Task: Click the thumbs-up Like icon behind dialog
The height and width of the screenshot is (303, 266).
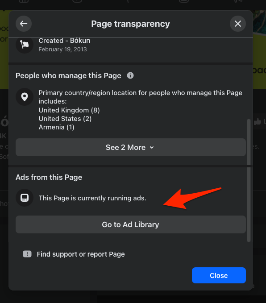Action: pos(258,121)
